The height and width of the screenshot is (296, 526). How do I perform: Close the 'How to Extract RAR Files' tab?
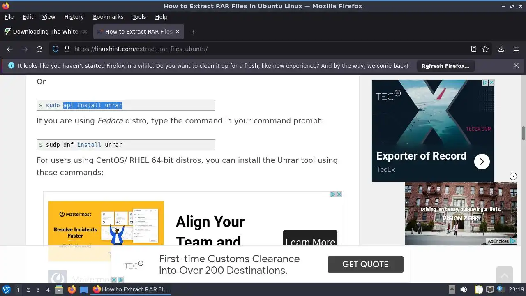point(178,32)
